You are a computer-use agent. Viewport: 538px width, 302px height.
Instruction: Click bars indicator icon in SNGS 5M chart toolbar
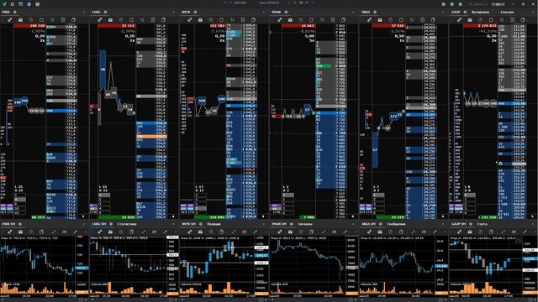coord(424,232)
